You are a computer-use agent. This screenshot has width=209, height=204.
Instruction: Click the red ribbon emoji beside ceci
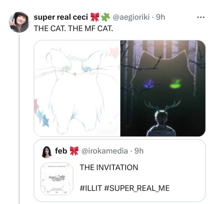pyautogui.click(x=95, y=17)
